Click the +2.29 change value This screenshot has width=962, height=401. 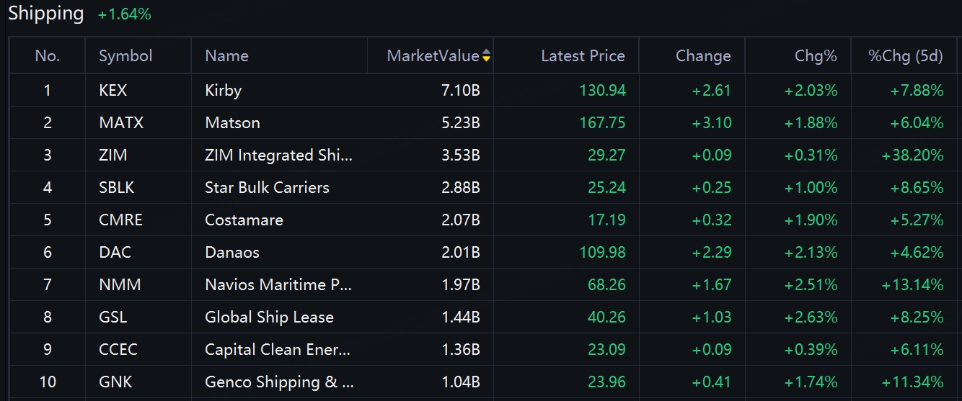point(712,252)
